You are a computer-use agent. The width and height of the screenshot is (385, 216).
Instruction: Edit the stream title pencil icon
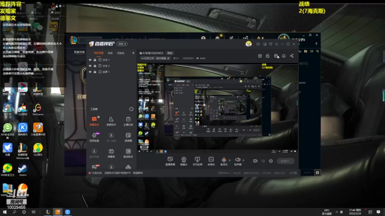click(x=168, y=58)
